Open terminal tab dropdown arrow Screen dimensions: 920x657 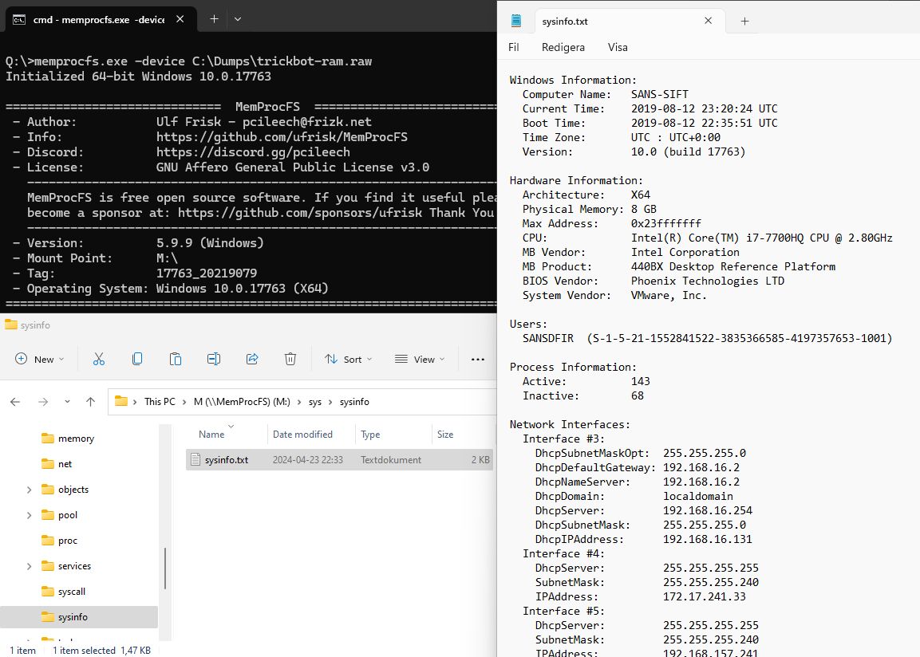click(x=238, y=19)
